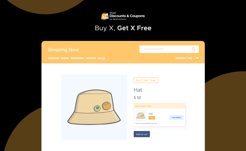The width and height of the screenshot is (246, 151).
Task: Click the longer placeholder bar beside cart icon
Action: pos(181,58)
